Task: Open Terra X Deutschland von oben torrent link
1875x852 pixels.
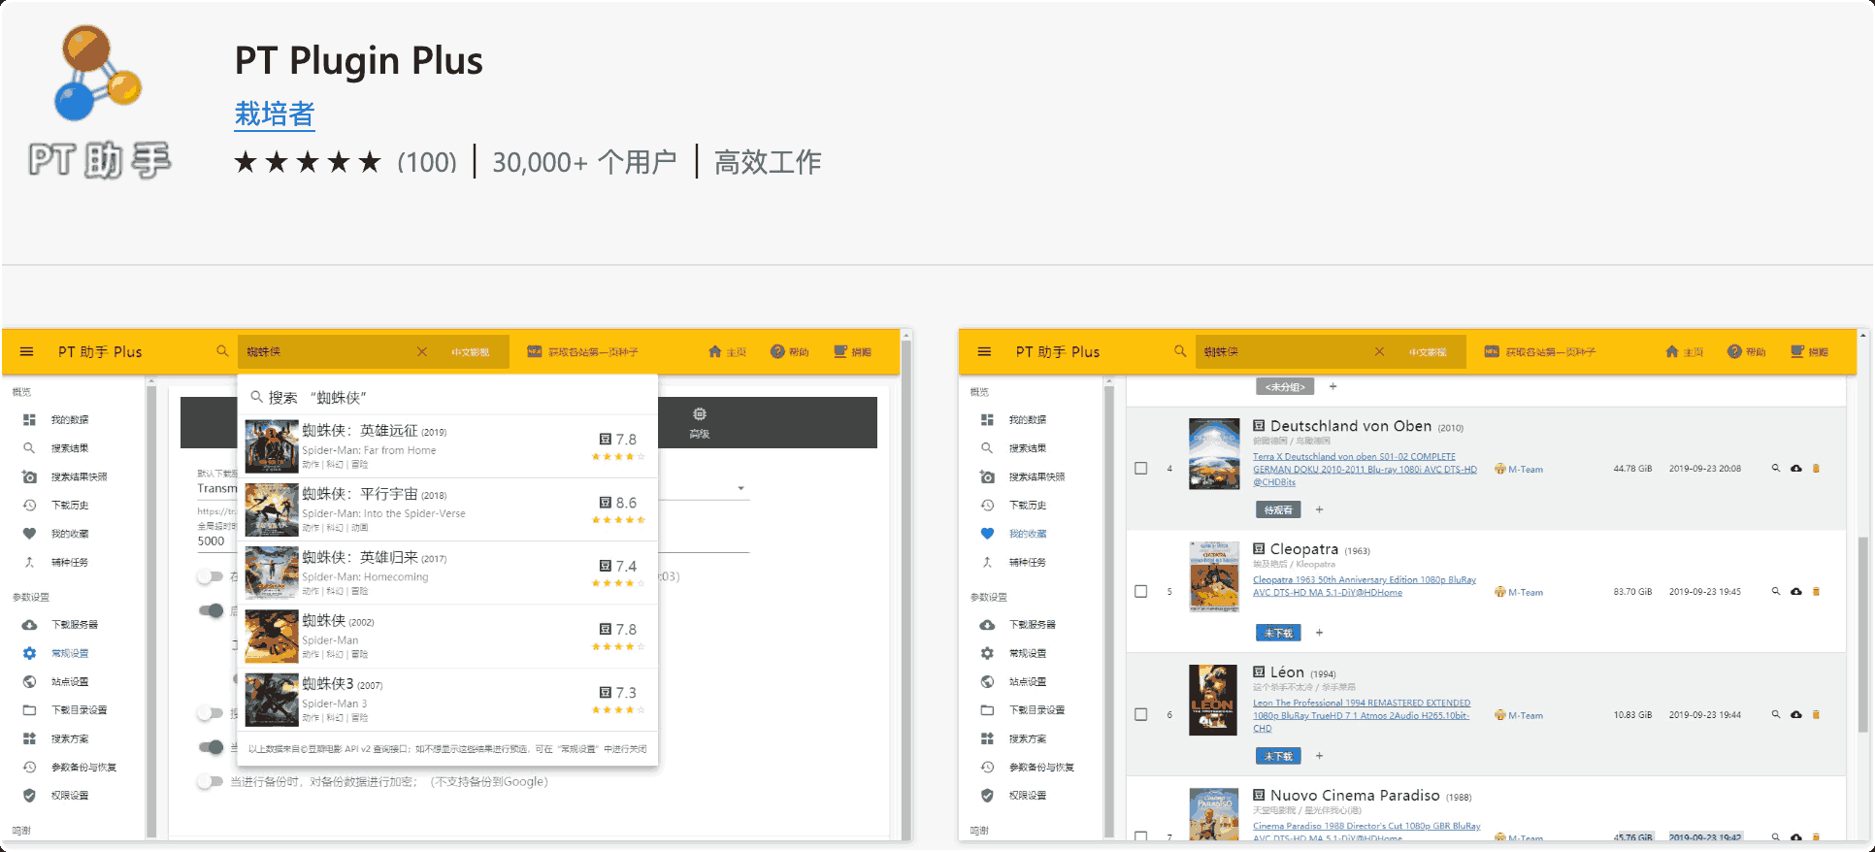Action: coord(1365,470)
